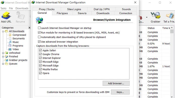Switch to the File types tab
The height and width of the screenshot is (98, 175).
pos(62,13)
